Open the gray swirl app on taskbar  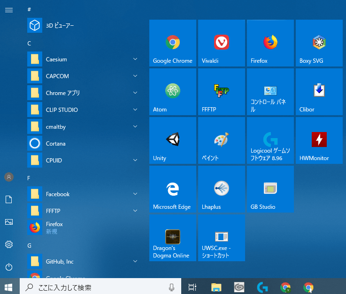coord(239,287)
